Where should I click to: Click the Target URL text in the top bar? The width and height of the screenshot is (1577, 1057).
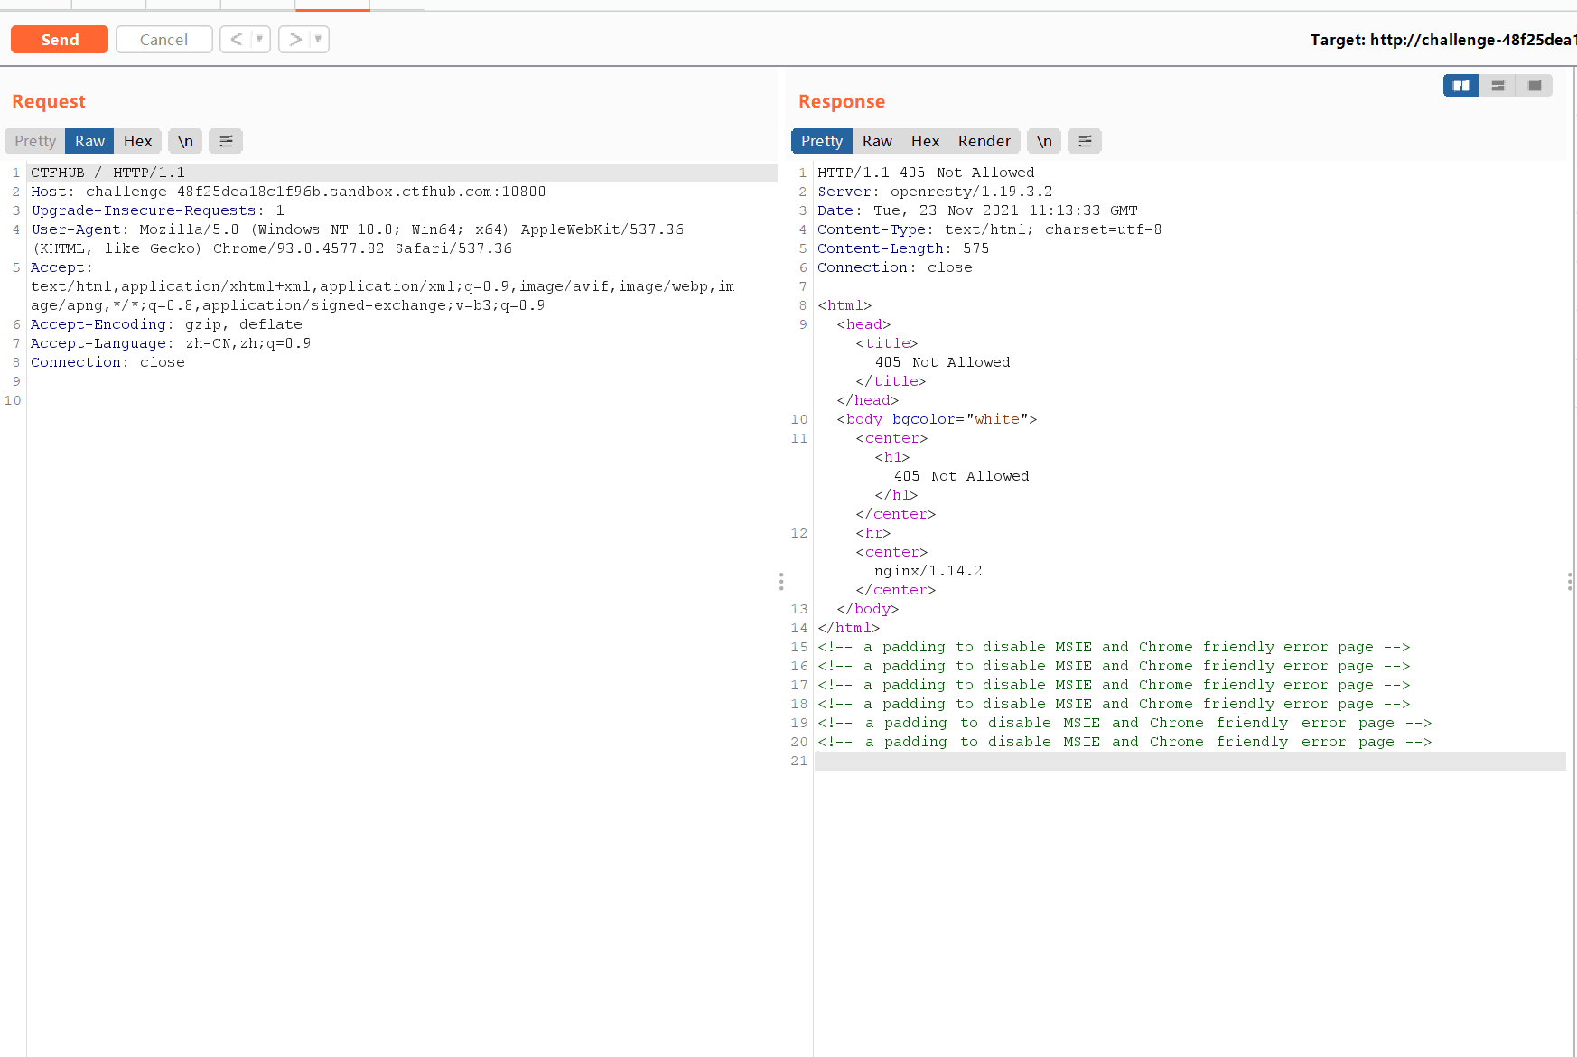click(x=1442, y=40)
